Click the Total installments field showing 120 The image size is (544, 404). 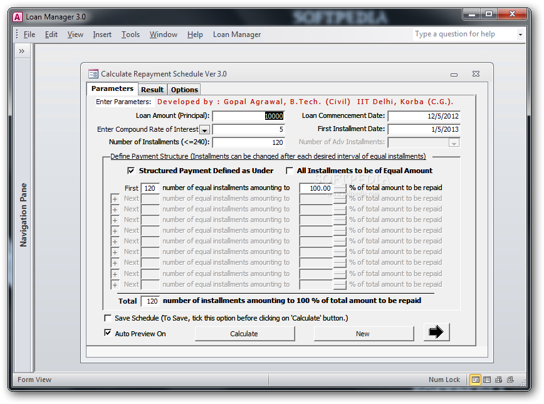pyautogui.click(x=150, y=301)
